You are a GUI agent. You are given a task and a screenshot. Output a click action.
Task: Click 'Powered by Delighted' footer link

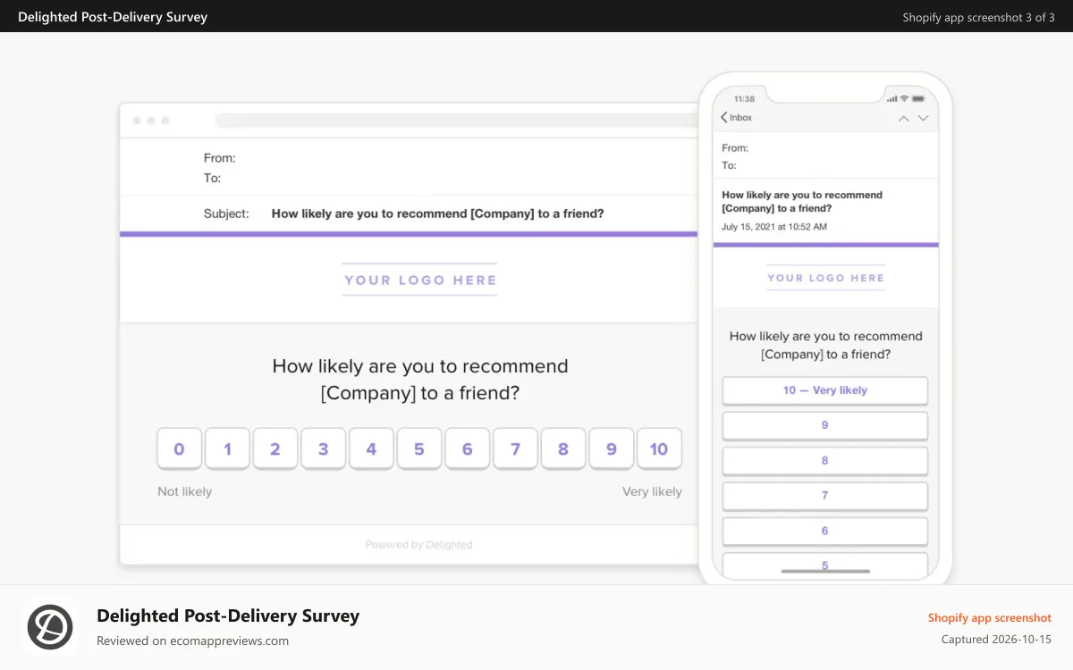418,545
